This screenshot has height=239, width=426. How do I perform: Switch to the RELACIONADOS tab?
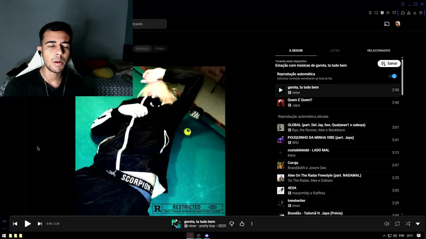pyautogui.click(x=379, y=50)
